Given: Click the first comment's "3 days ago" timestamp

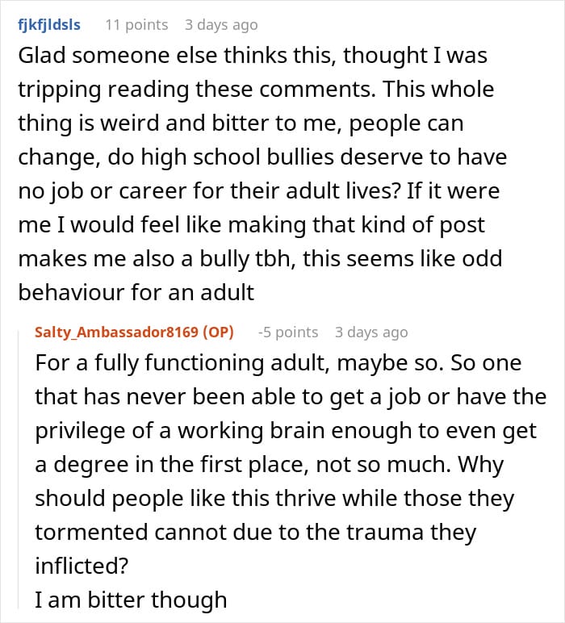Looking at the screenshot, I should [x=221, y=24].
